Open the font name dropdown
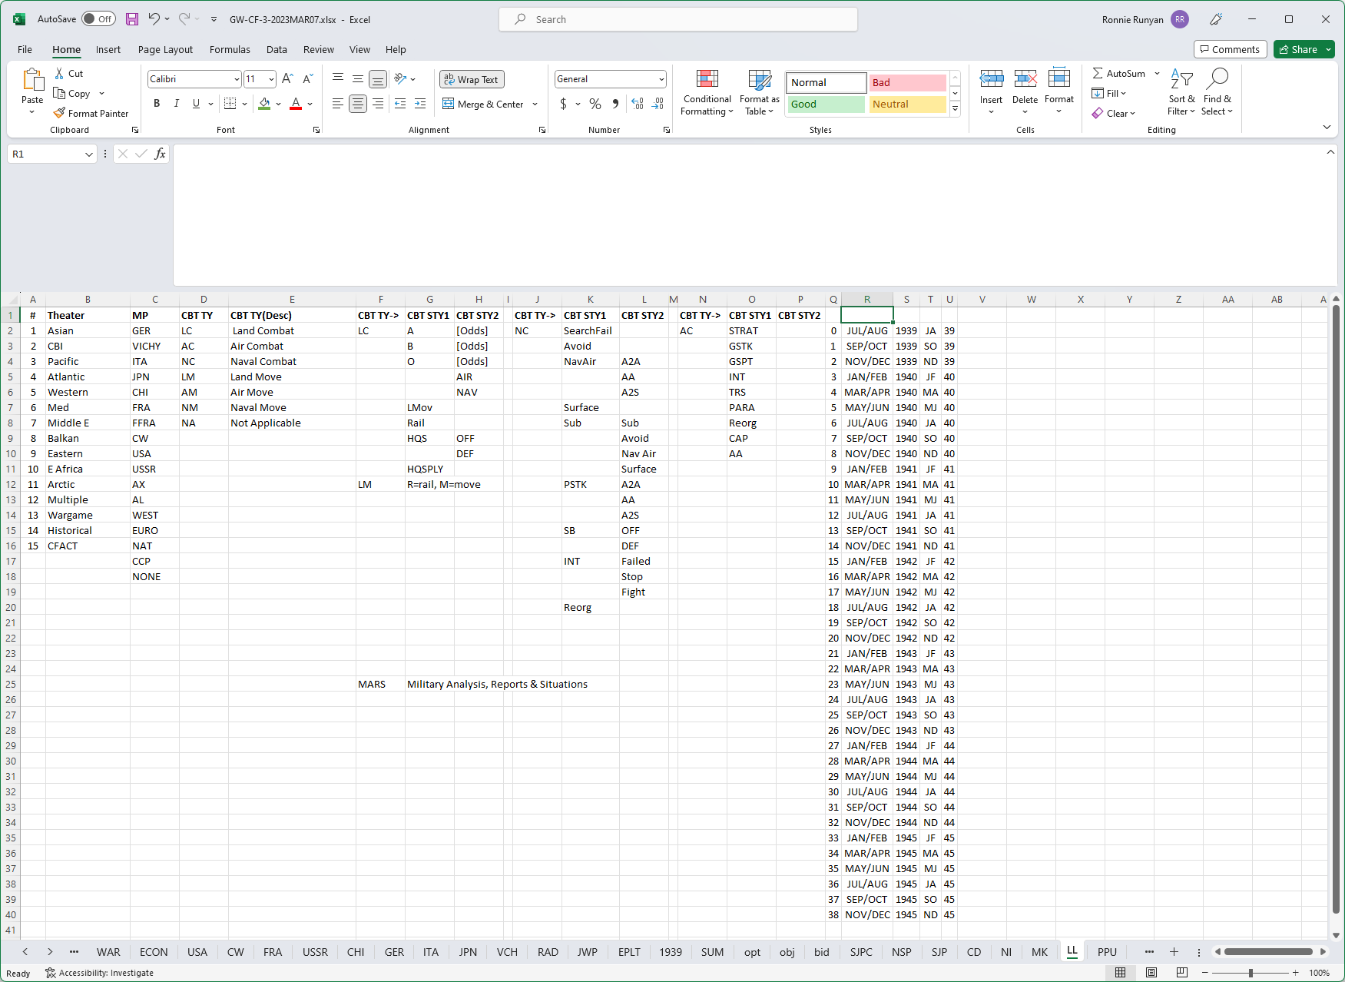The height and width of the screenshot is (982, 1345). 237,79
